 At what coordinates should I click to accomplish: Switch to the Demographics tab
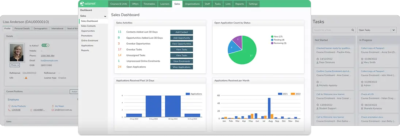41,28
